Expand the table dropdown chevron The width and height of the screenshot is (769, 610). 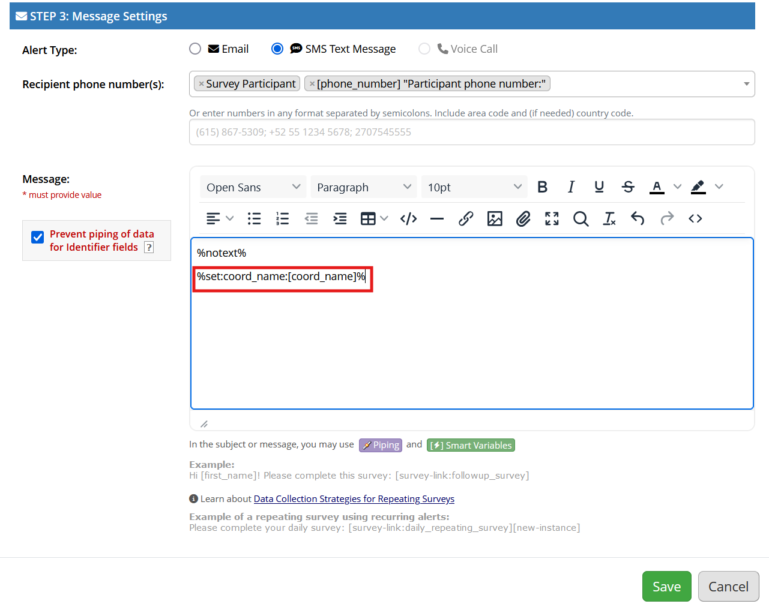pos(384,218)
